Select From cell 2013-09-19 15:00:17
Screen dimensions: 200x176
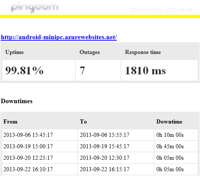click(40, 146)
